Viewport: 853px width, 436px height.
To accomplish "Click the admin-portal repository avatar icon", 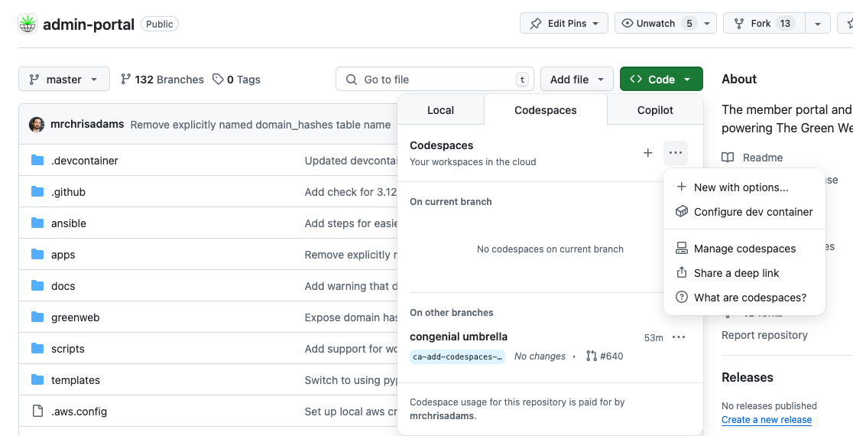I will (x=28, y=24).
